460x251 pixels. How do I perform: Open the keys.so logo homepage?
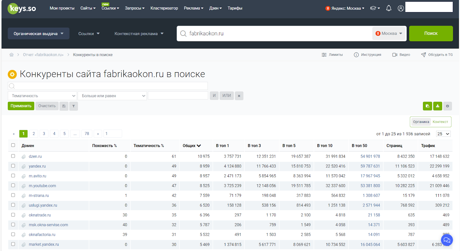click(22, 8)
